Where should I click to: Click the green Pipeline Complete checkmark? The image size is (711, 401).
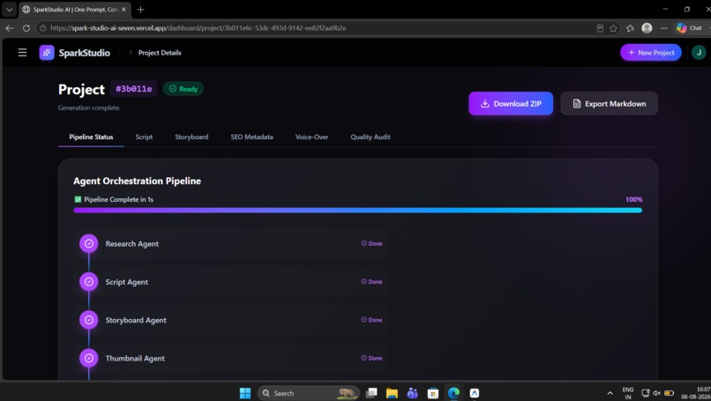[x=78, y=199]
